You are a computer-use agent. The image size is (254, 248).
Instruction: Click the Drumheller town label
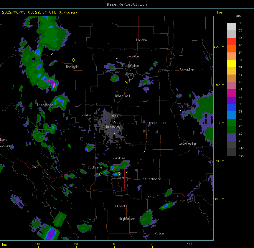click(x=188, y=143)
